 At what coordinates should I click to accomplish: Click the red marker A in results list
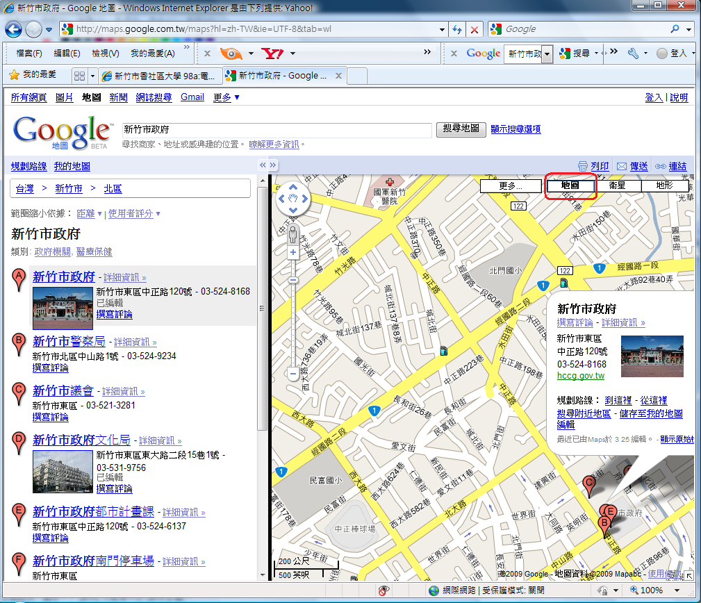tap(19, 279)
